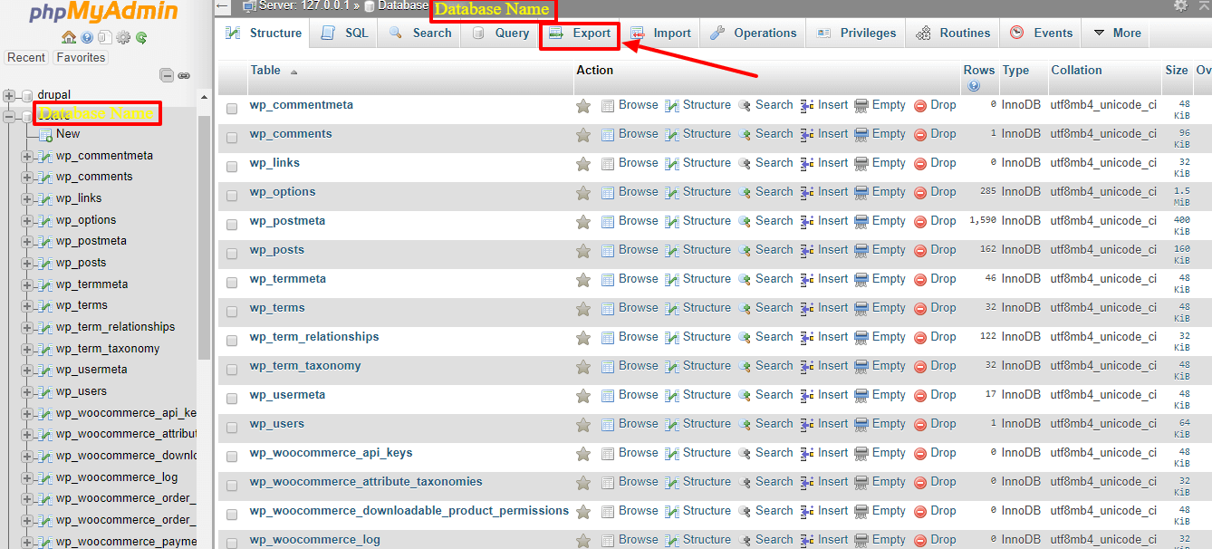This screenshot has height=549, width=1212.
Task: Open the Events tab
Action: point(1042,33)
